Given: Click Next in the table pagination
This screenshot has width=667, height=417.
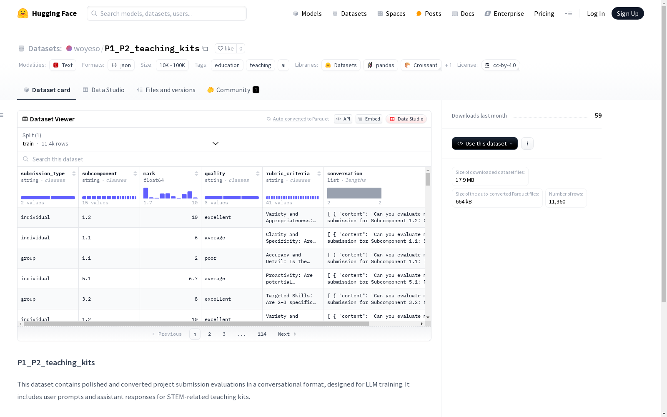Looking at the screenshot, I should pyautogui.click(x=287, y=334).
